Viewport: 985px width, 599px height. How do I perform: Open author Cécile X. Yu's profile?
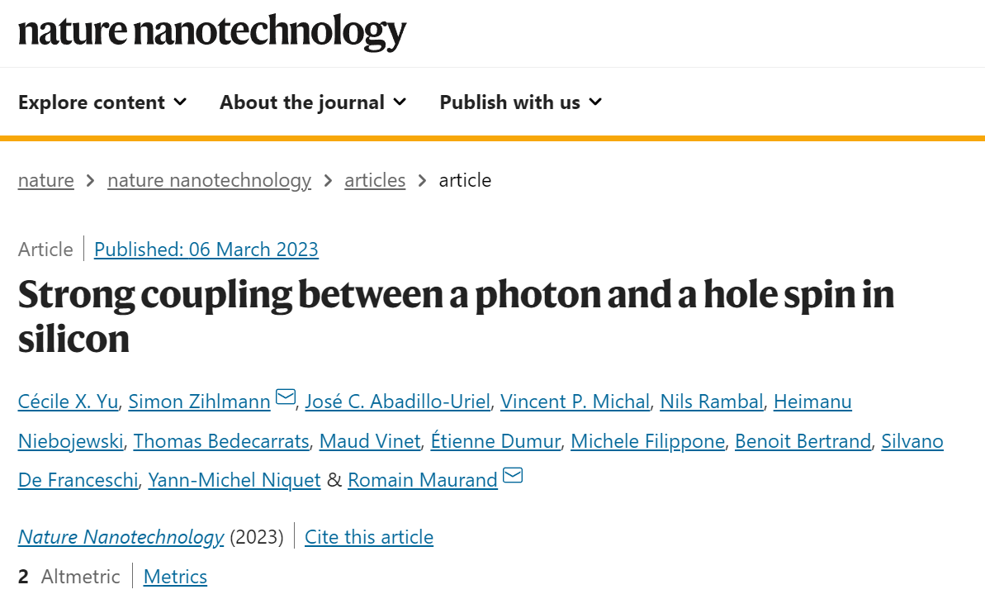pos(68,402)
